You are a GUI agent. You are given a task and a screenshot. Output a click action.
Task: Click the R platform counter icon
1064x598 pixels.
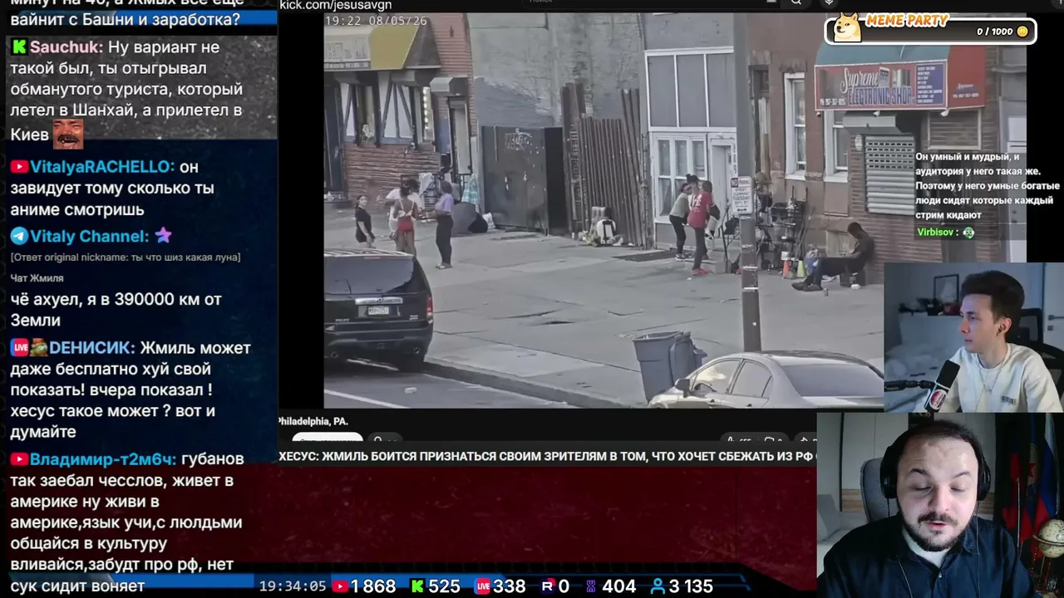click(547, 586)
